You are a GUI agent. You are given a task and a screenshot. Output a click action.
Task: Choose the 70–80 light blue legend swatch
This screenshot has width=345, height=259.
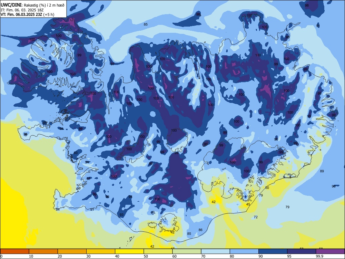(x=215, y=251)
